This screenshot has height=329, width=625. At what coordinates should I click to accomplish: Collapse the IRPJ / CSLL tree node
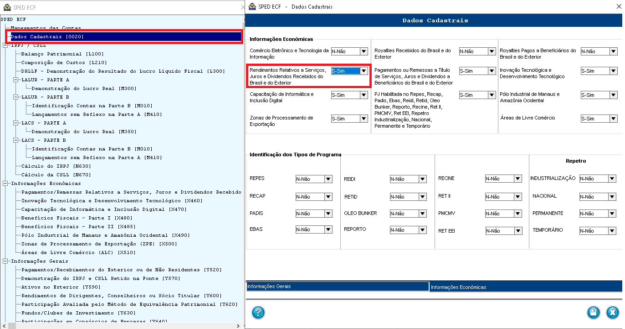click(x=5, y=45)
